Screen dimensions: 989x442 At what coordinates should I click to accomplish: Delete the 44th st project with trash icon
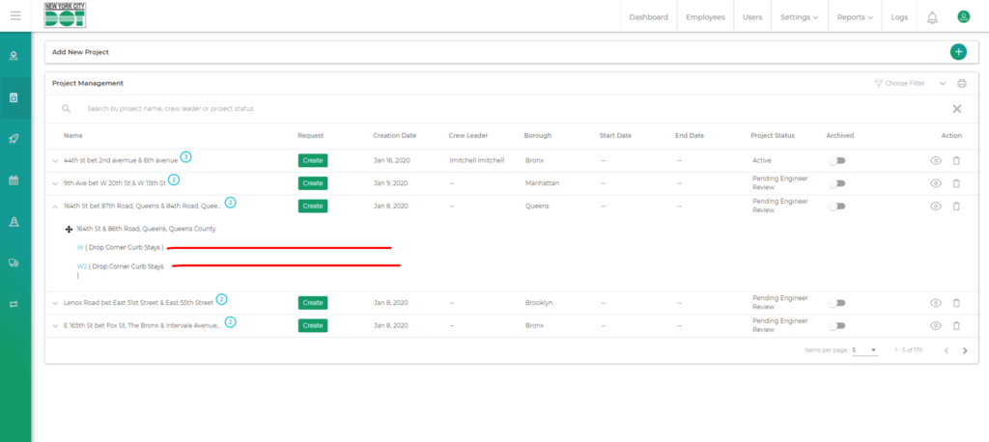956,160
